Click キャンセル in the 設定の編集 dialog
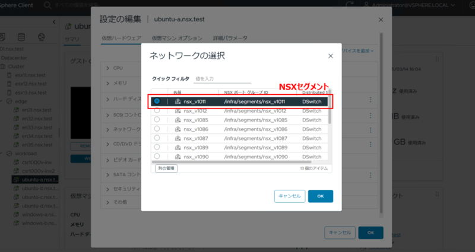 coord(340,232)
